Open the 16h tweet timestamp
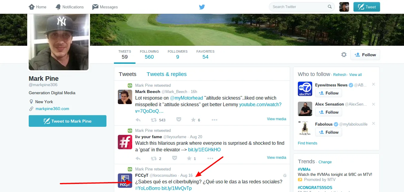Image resolution: width=404 pixels, height=192 pixels. click(194, 92)
